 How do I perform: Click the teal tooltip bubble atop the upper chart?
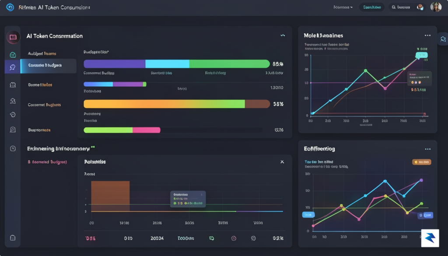[x=422, y=55]
